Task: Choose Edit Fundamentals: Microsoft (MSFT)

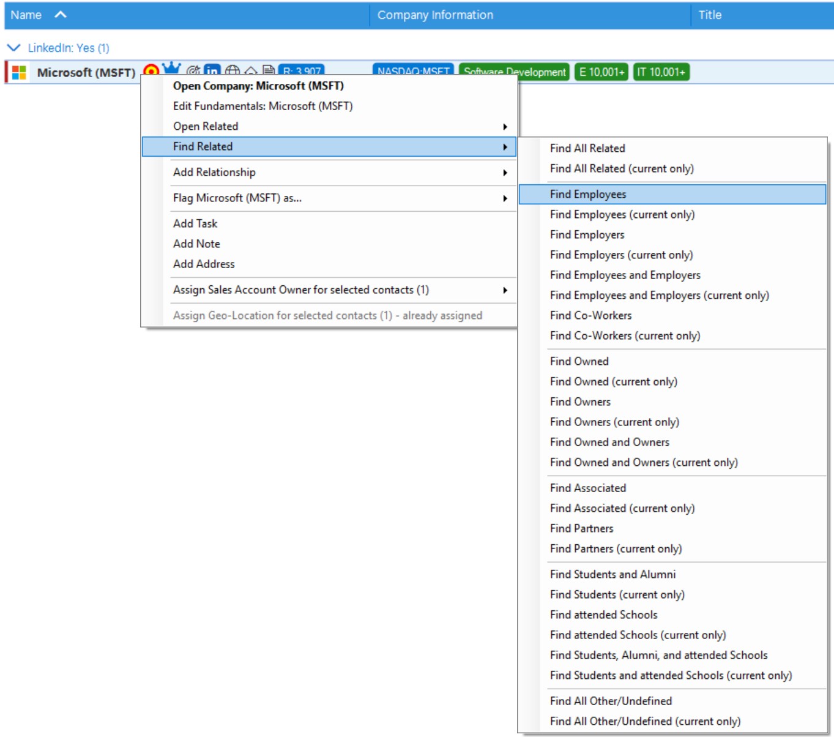Action: point(329,106)
